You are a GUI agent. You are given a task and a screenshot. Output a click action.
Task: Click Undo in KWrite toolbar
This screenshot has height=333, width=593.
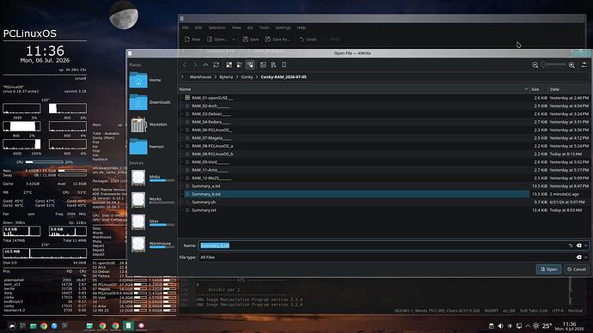308,39
